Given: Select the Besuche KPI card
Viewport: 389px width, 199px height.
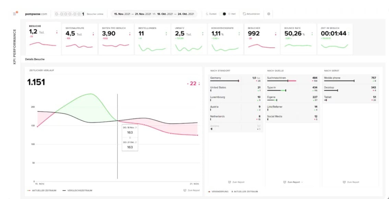Looking at the screenshot, I should pyautogui.click(x=44, y=38).
